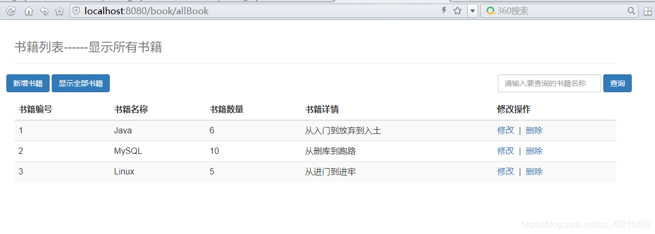Reload the page with the refresh icon
Image resolution: width=655 pixels, height=234 pixels.
point(11,11)
